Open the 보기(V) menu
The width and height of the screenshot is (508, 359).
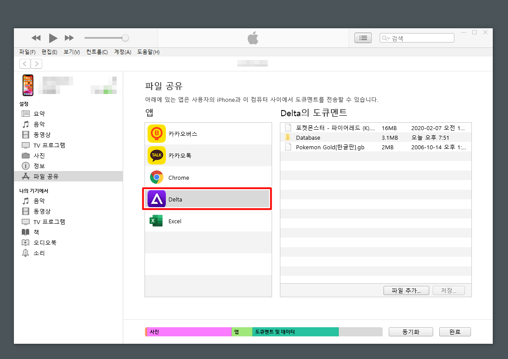[71, 52]
